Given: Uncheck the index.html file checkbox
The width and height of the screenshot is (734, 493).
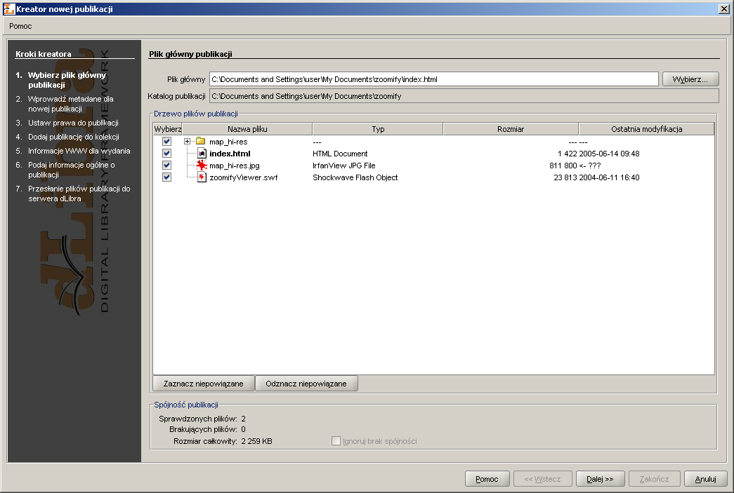Looking at the screenshot, I should pos(166,154).
